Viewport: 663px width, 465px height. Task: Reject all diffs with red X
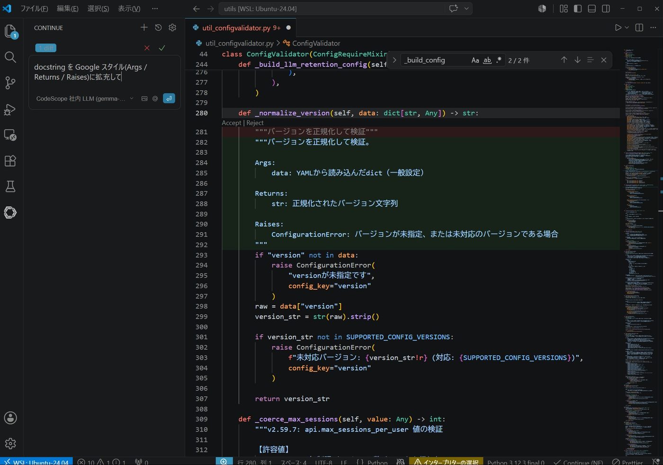147,48
